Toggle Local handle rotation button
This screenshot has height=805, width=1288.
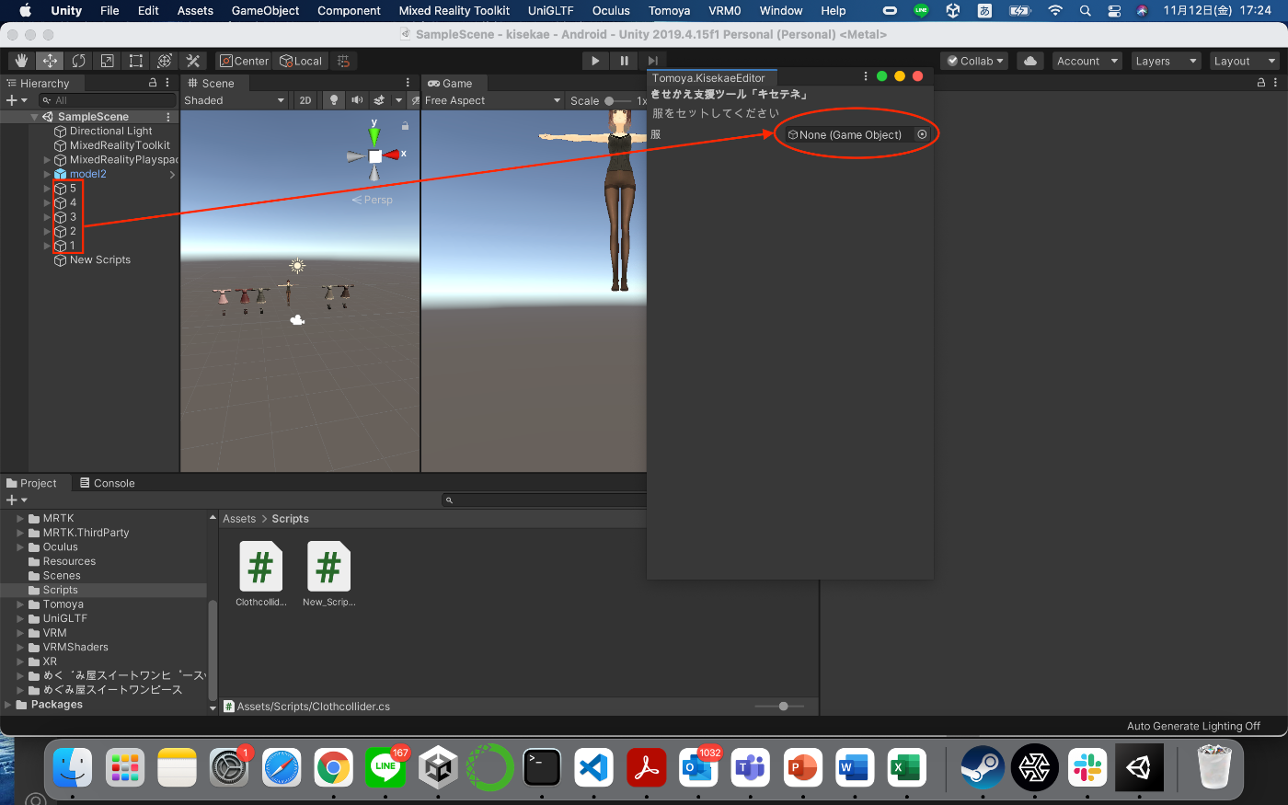(x=301, y=61)
